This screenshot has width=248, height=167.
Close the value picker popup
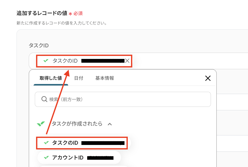[x=208, y=78]
